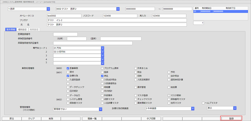Tick the 外部媒体 checkbox

tap(102, 95)
